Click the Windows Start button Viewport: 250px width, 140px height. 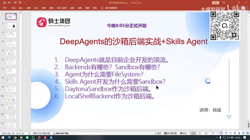pos(3,138)
